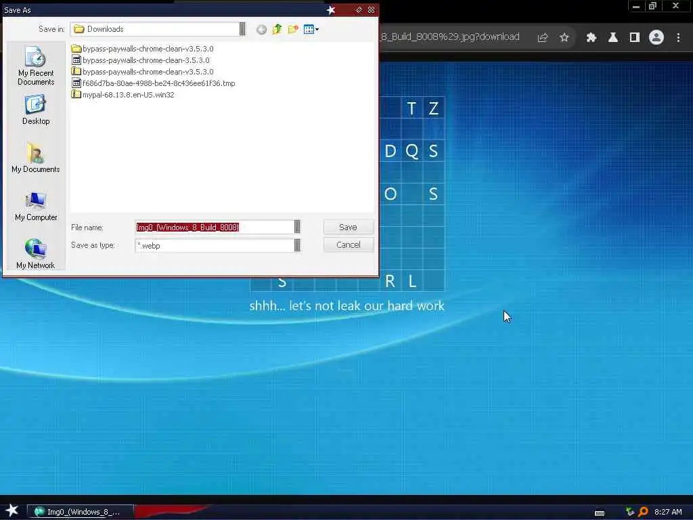Click the keyboard icon in system tray
Screen dimensions: 693x520
tap(600, 513)
